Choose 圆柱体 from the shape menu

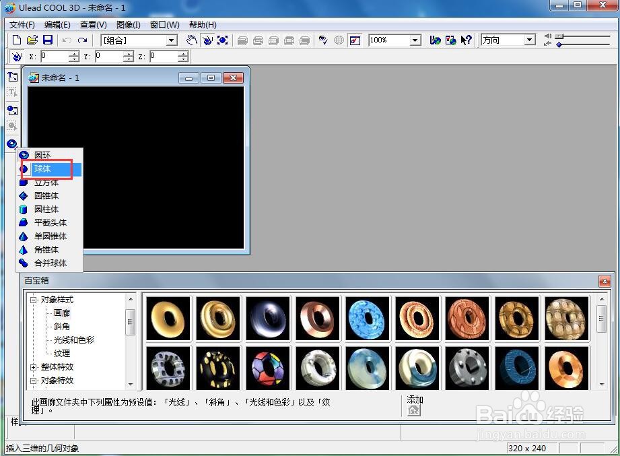(49, 209)
